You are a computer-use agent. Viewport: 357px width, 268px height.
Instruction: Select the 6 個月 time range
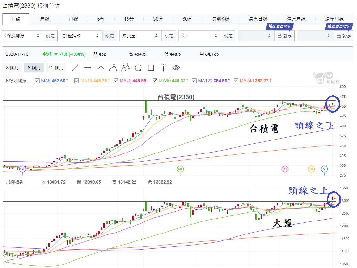[34, 68]
